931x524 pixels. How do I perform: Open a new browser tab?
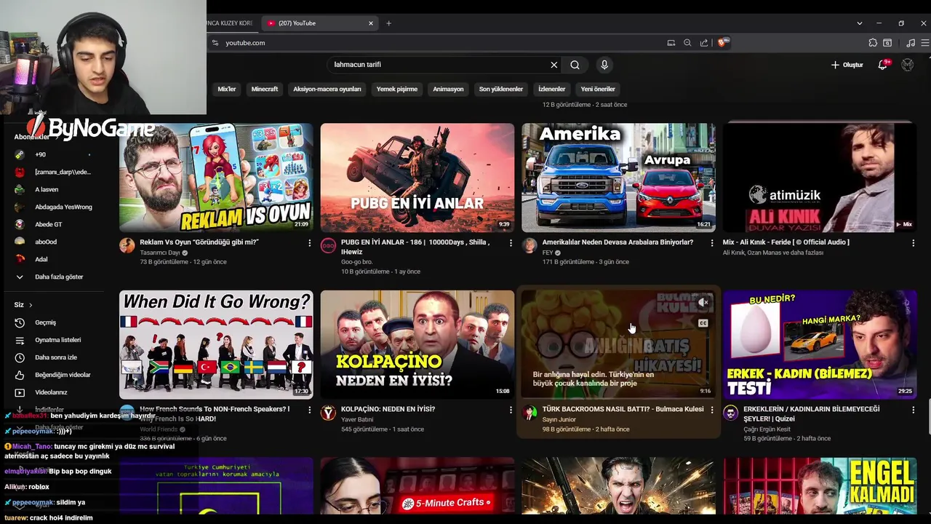click(x=388, y=23)
